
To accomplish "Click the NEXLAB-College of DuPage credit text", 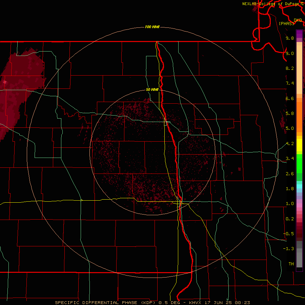I will [x=270, y=4].
